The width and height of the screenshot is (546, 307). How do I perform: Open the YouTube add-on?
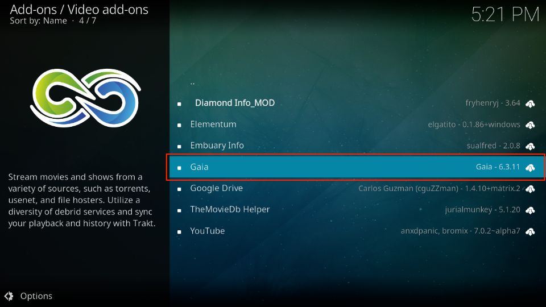click(357, 231)
